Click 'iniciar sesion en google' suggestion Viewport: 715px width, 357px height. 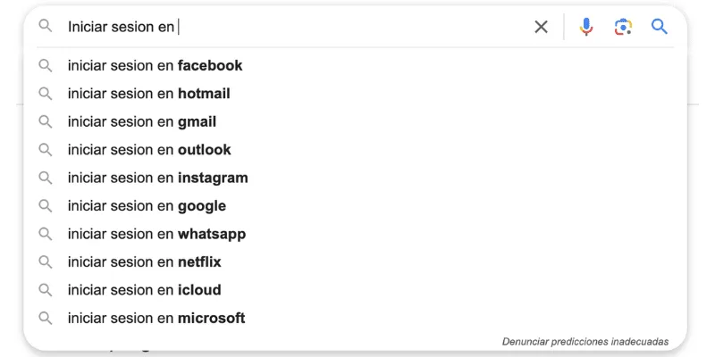point(147,206)
